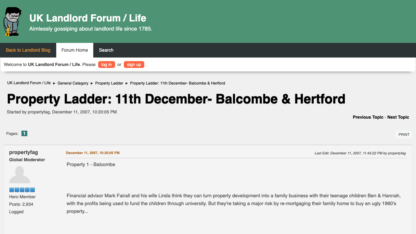Open the General Category breadcrumb
Image resolution: width=416 pixels, height=234 pixels.
(x=73, y=83)
